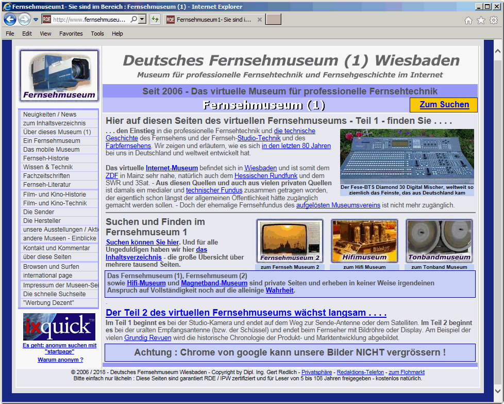504x404 pixels.
Task: Follow the 'Suchen können Sie hier' link
Action: 142,242
